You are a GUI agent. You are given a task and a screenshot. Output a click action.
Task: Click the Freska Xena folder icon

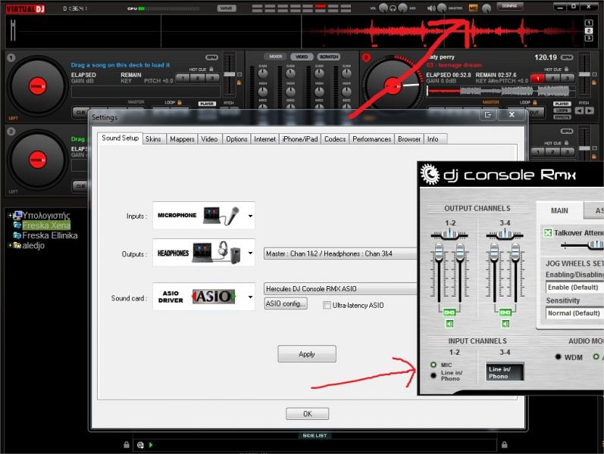point(17,225)
